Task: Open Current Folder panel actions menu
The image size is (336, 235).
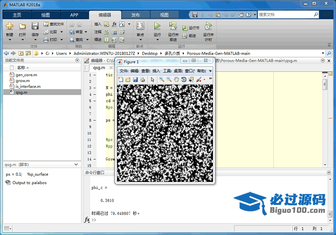Action: (x=78, y=61)
